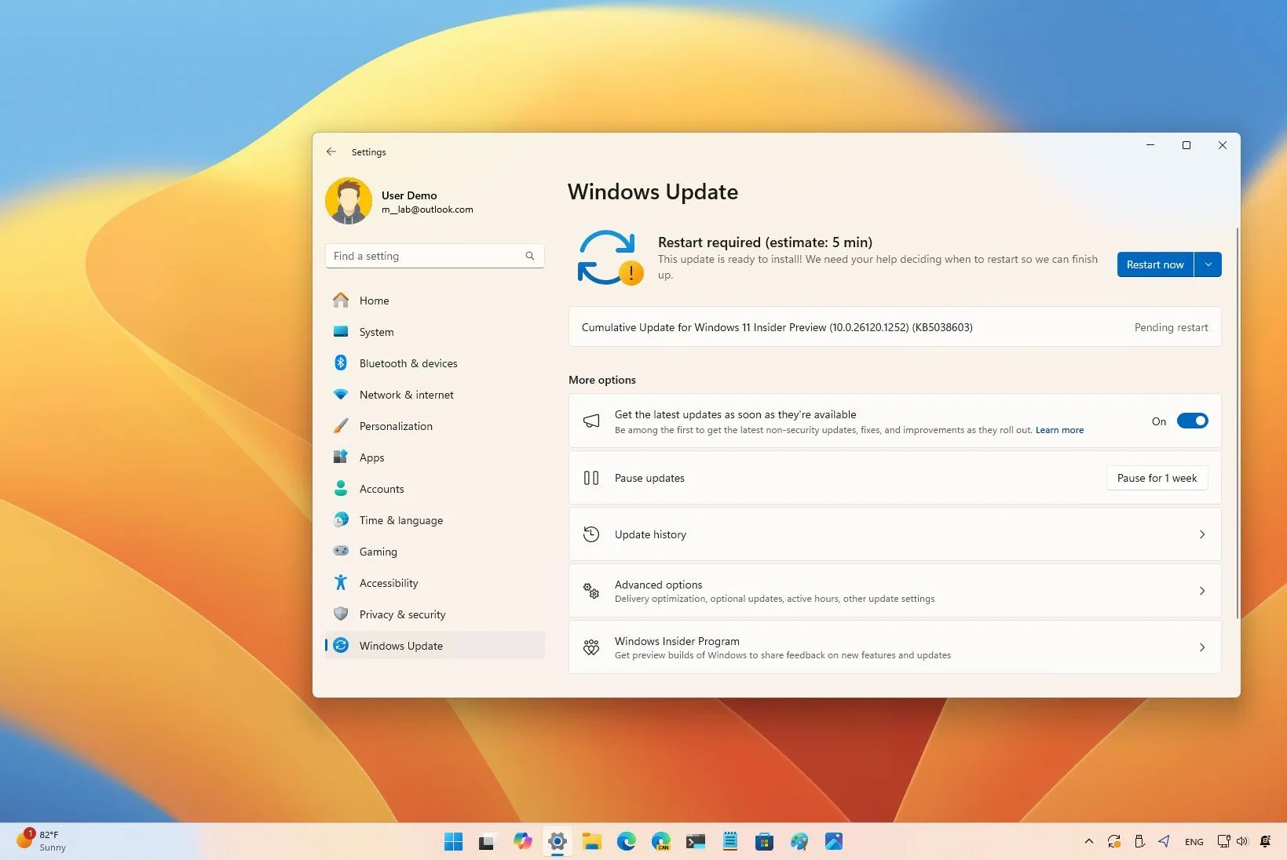Screen dimensions: 1287x860
Task: Expand the Update history section
Action: [x=894, y=534]
